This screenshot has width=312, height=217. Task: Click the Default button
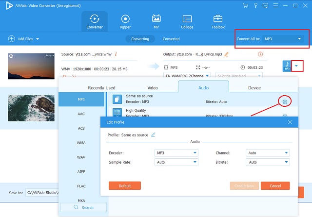(125, 186)
